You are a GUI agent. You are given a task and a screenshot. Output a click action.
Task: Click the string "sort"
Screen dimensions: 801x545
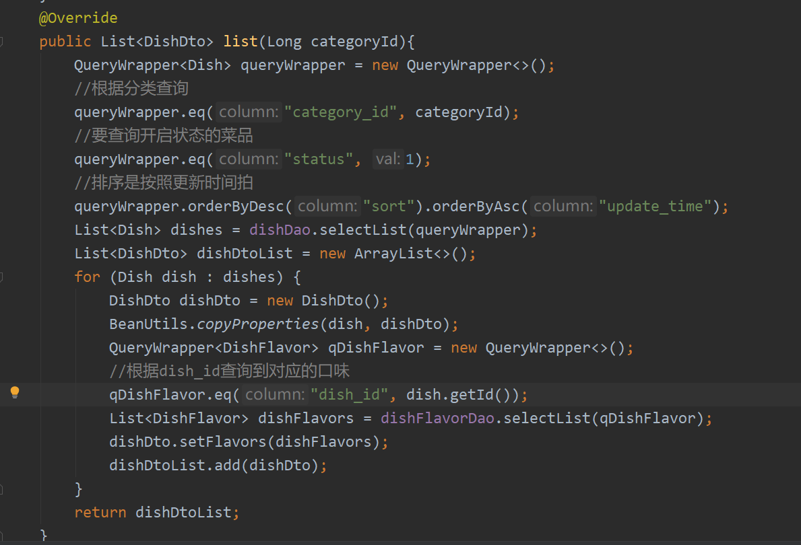(x=389, y=206)
